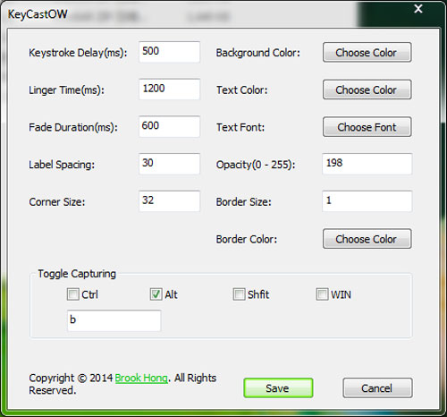This screenshot has height=417, width=447.
Task: Close the KeyCastOW window
Action: click(418, 9)
